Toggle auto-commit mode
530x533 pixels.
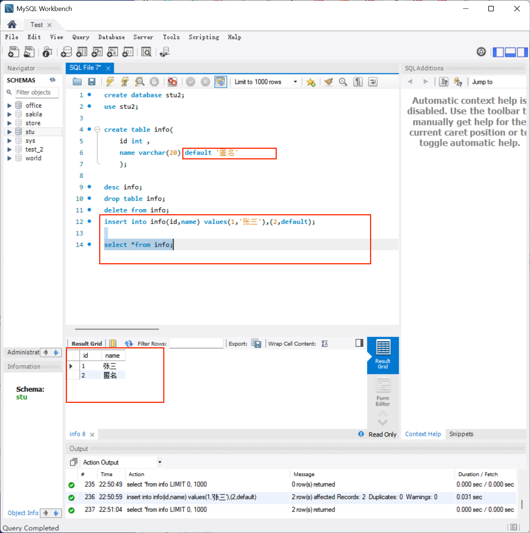pyautogui.click(x=221, y=82)
